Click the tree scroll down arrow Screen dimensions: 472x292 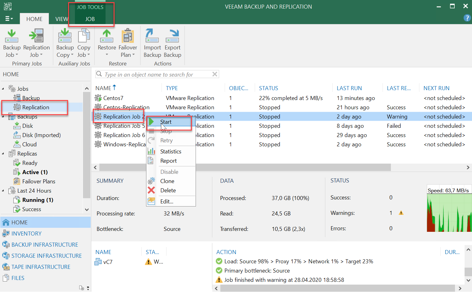point(87,210)
